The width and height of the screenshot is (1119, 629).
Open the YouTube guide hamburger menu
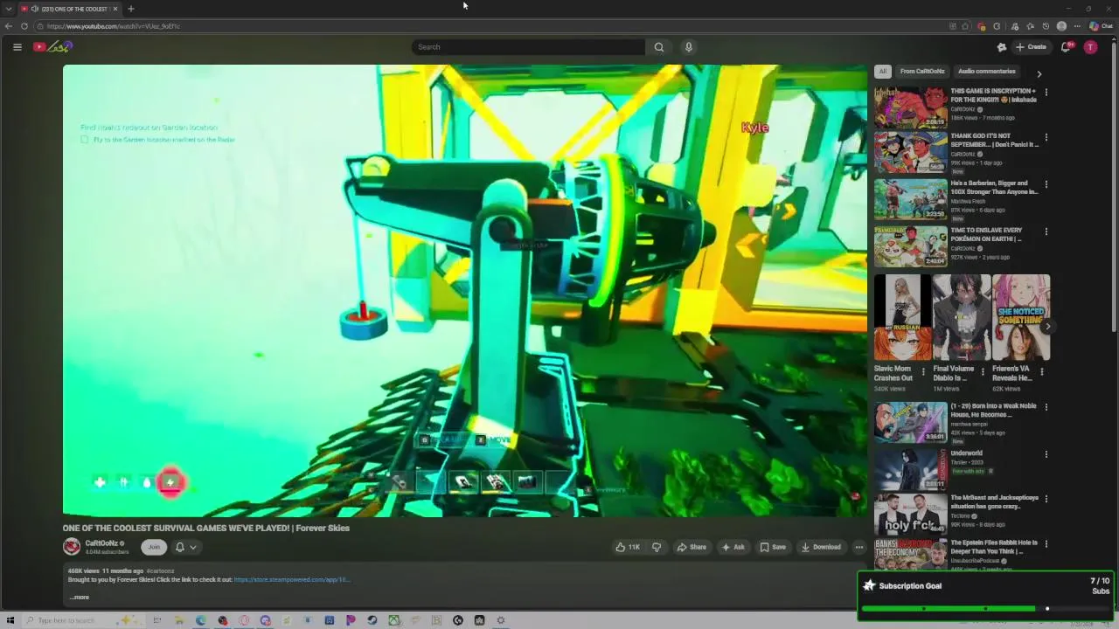tap(17, 47)
